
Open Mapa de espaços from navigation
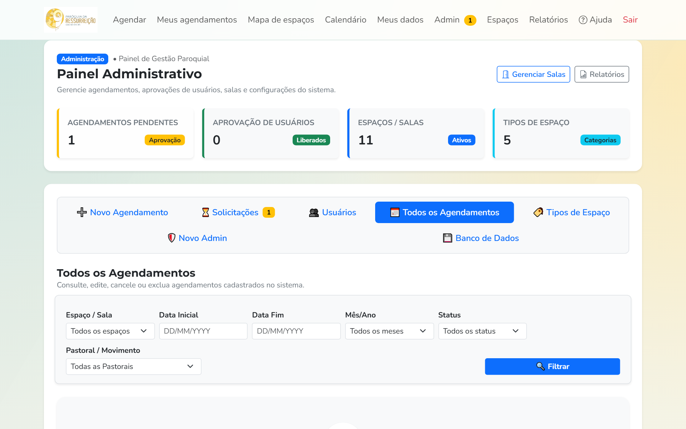click(x=281, y=20)
